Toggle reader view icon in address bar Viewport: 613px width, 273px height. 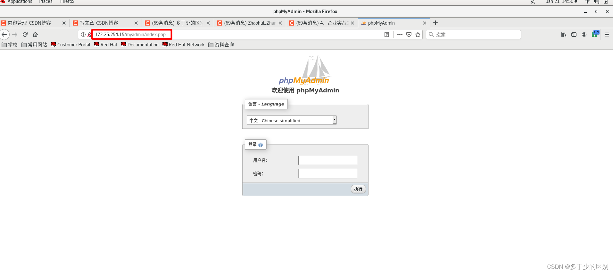click(387, 35)
